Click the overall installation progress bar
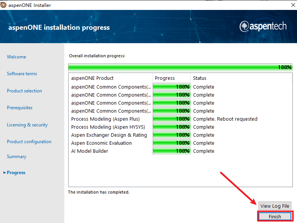This screenshot has width=297, height=223. 180,67
